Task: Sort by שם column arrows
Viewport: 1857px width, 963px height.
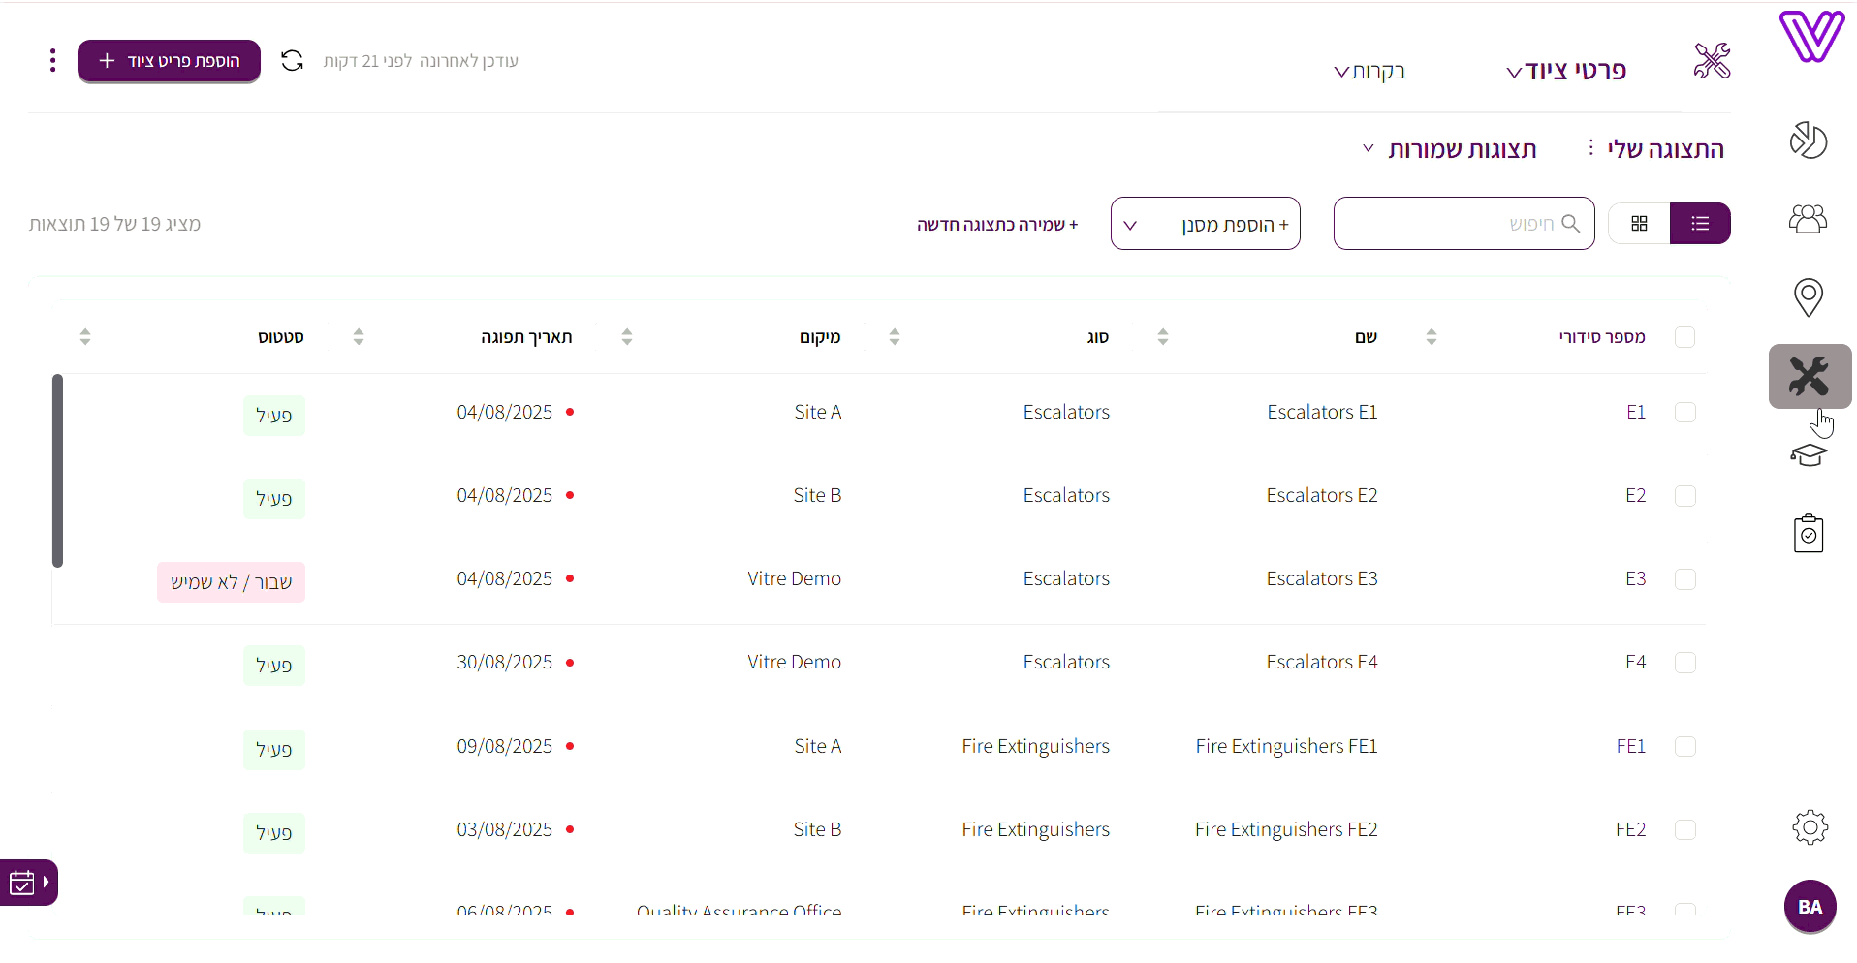Action: (x=1163, y=337)
